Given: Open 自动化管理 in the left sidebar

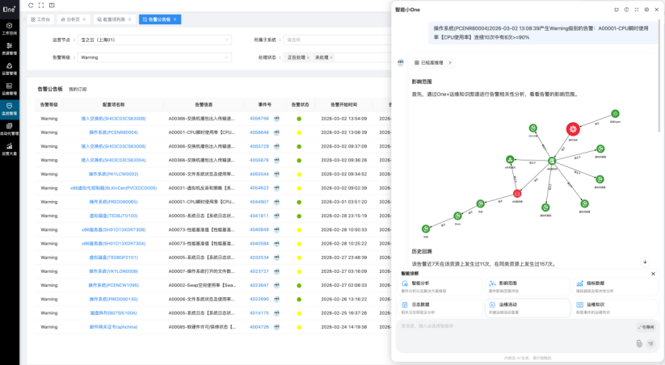Looking at the screenshot, I should (x=10, y=129).
